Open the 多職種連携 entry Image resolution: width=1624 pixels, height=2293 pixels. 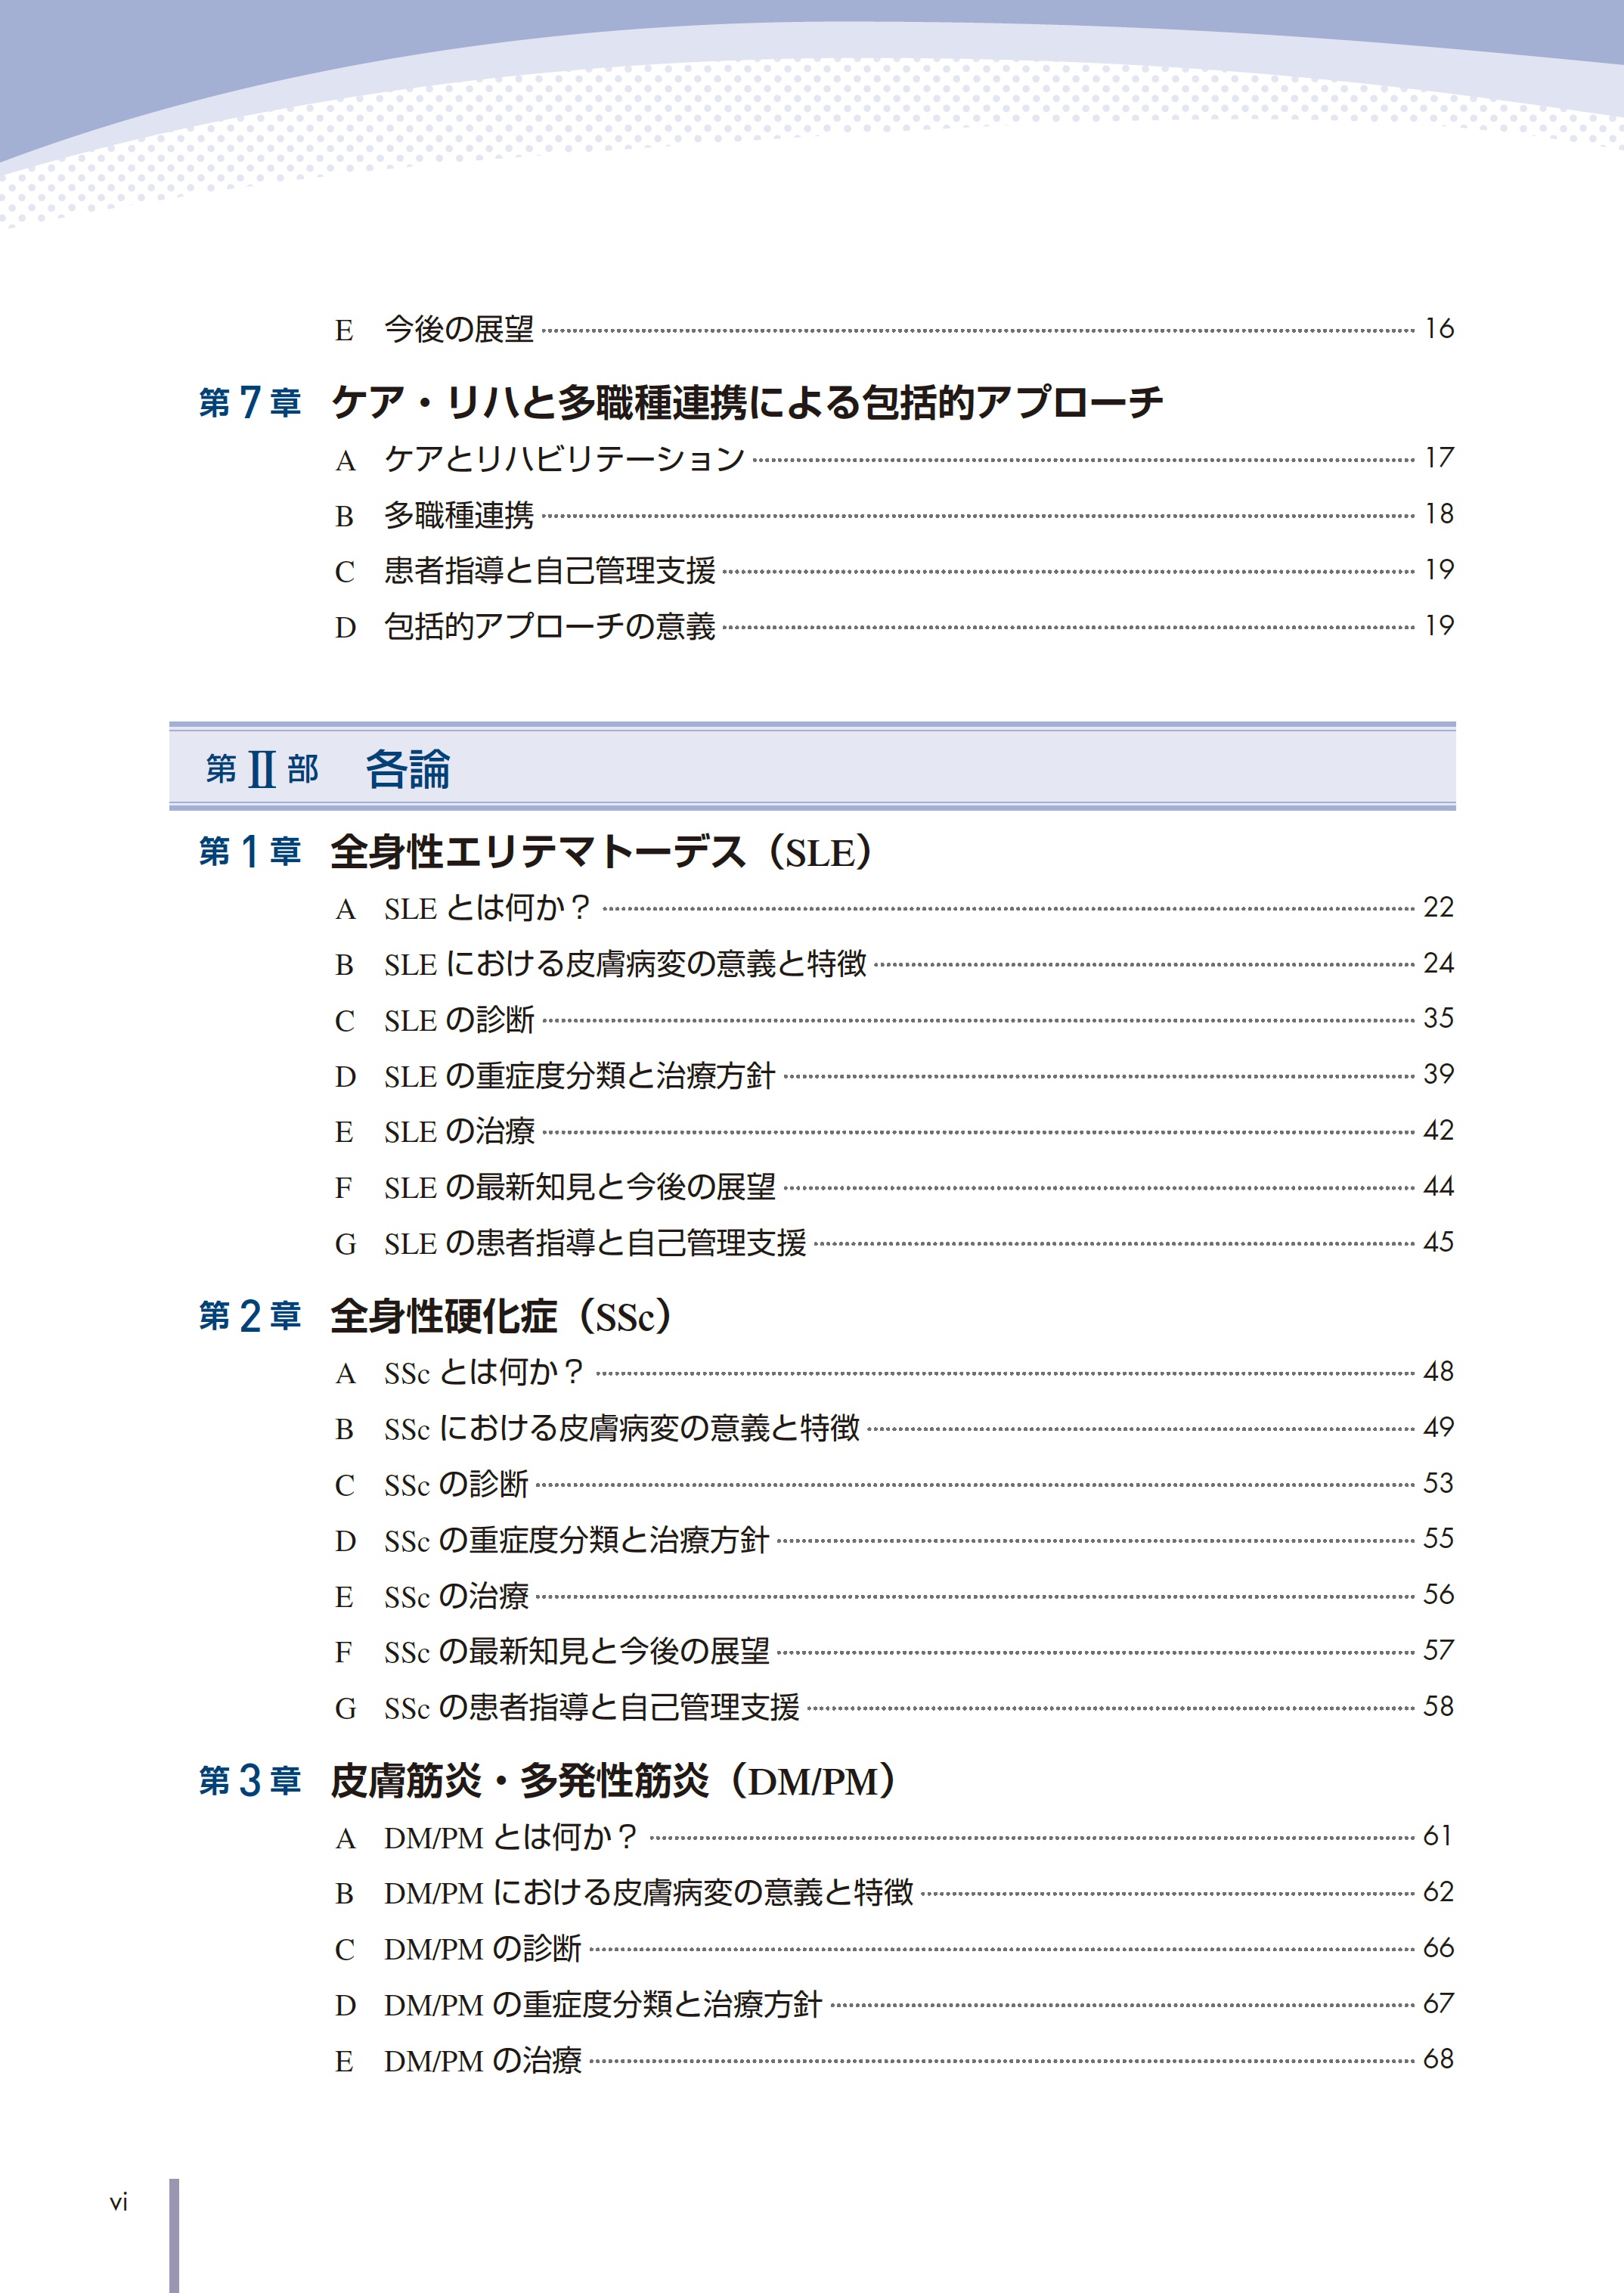point(459,515)
